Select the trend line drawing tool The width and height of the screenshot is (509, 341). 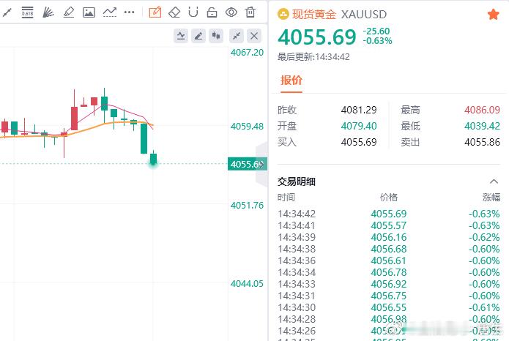(7, 12)
